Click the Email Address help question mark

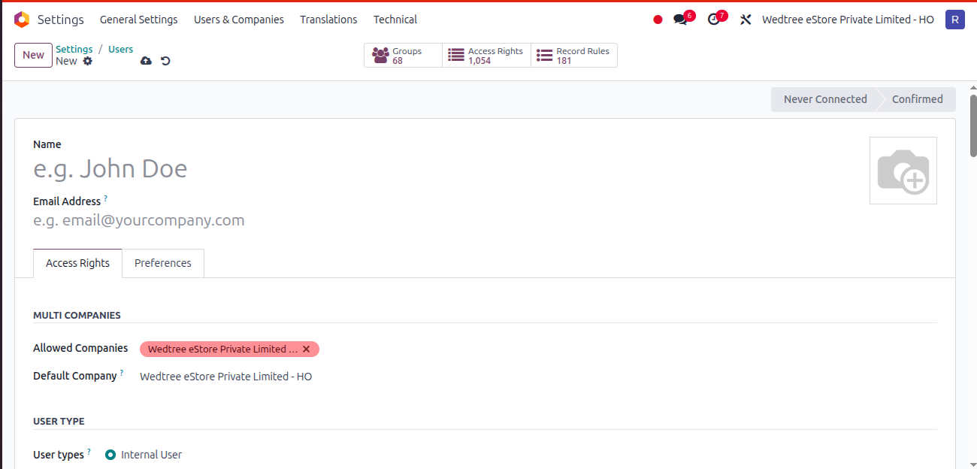[106, 198]
